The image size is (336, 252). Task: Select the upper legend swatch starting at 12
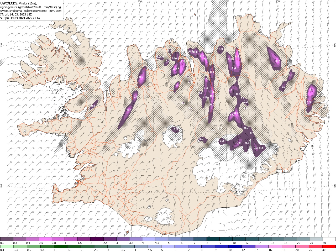point(252,239)
